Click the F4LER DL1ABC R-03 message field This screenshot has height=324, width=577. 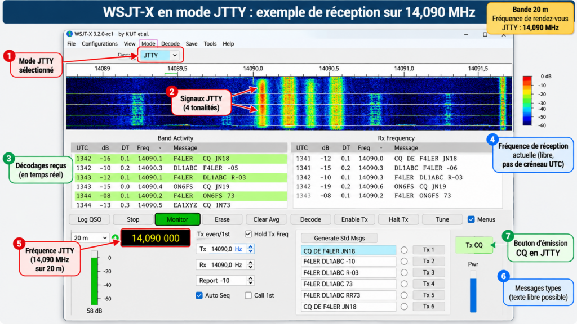[x=348, y=273]
